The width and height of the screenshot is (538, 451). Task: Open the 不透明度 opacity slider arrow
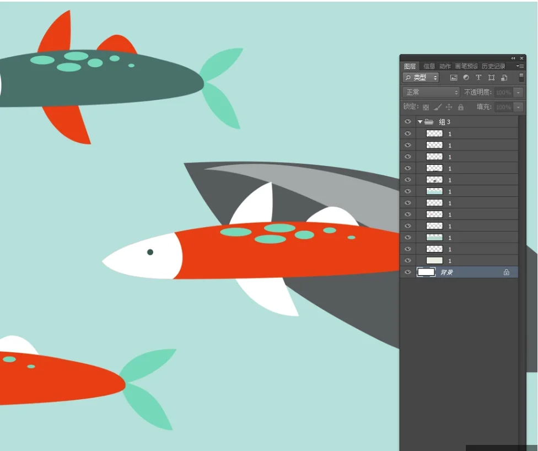518,92
